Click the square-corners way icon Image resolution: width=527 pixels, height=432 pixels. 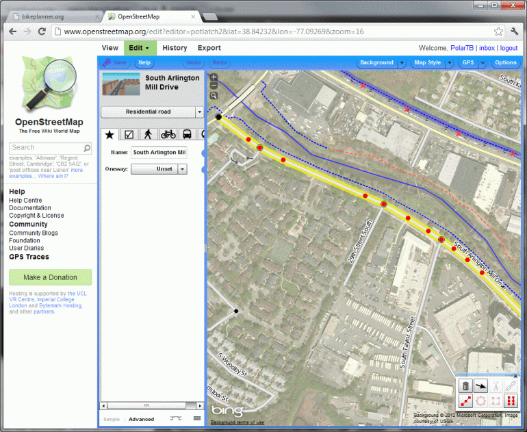[x=496, y=401]
